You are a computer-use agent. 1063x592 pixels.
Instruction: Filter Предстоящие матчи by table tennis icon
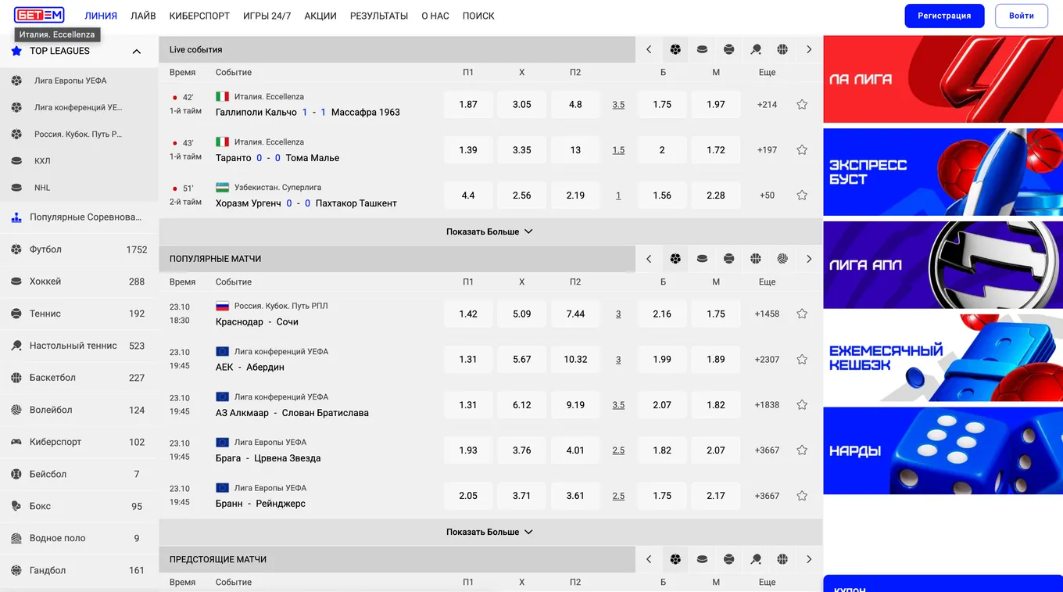point(755,559)
